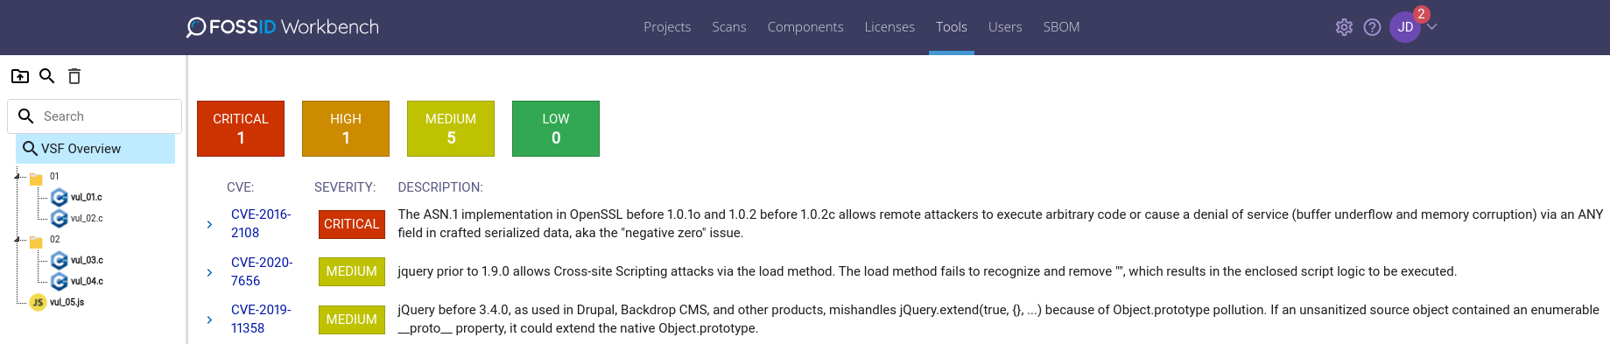Click the upload folder icon
The width and height of the screenshot is (1610, 344).
tap(20, 76)
